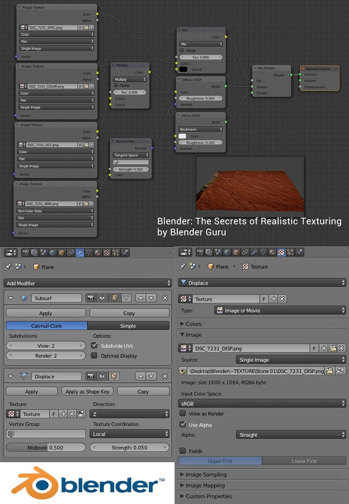Image resolution: width=349 pixels, height=504 pixels.
Task: Enable View as Render checkbox
Action: (183, 413)
